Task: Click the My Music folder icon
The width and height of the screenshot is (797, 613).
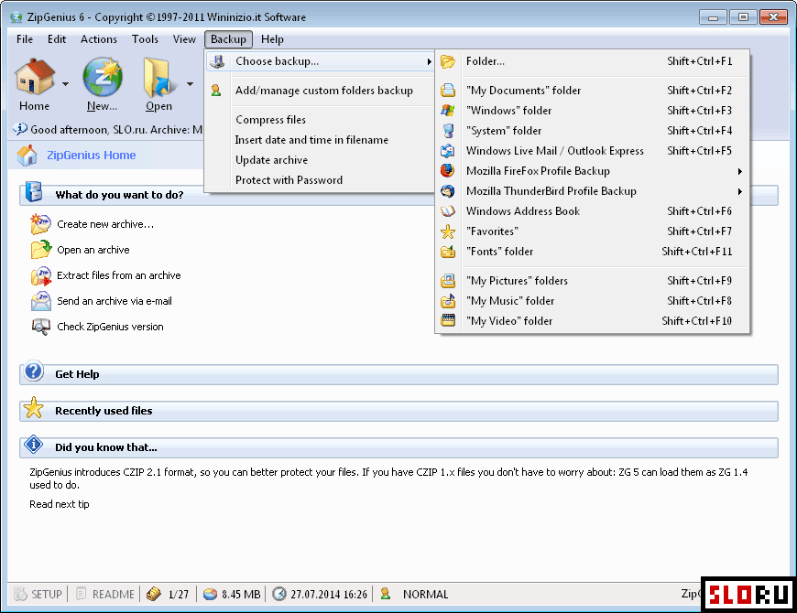Action: (x=448, y=301)
